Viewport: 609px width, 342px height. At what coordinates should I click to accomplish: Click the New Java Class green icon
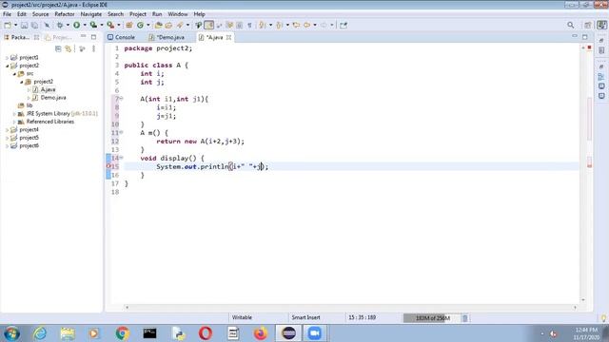click(x=140, y=26)
